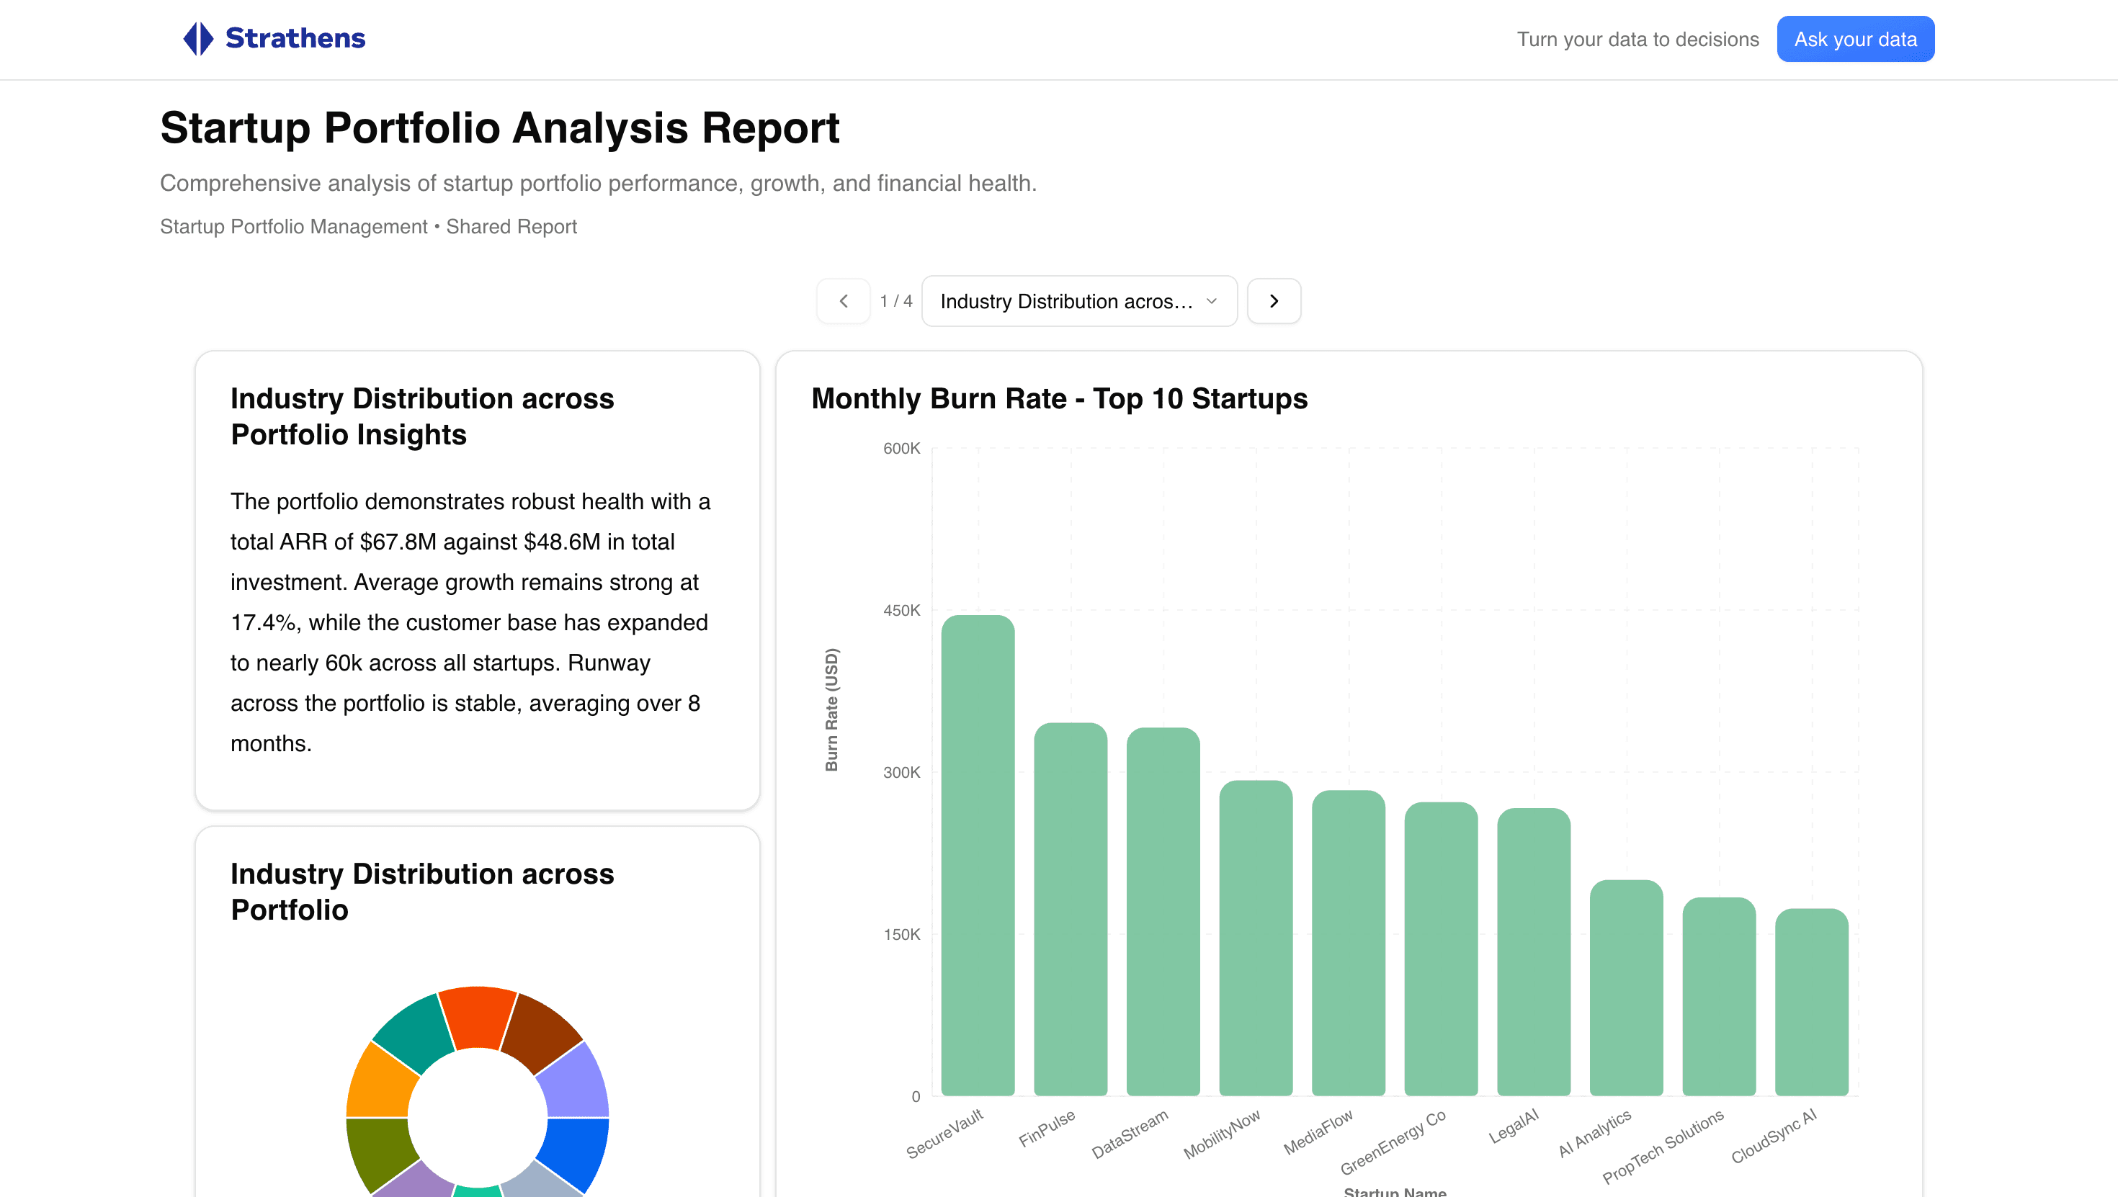The height and width of the screenshot is (1197, 2118).
Task: Click the Turn your data to decisions link
Action: coord(1637,39)
